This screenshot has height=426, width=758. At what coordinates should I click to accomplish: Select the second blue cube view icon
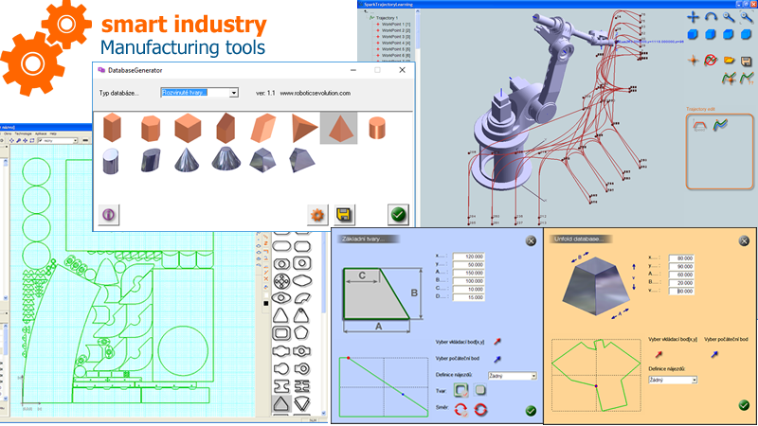point(710,35)
